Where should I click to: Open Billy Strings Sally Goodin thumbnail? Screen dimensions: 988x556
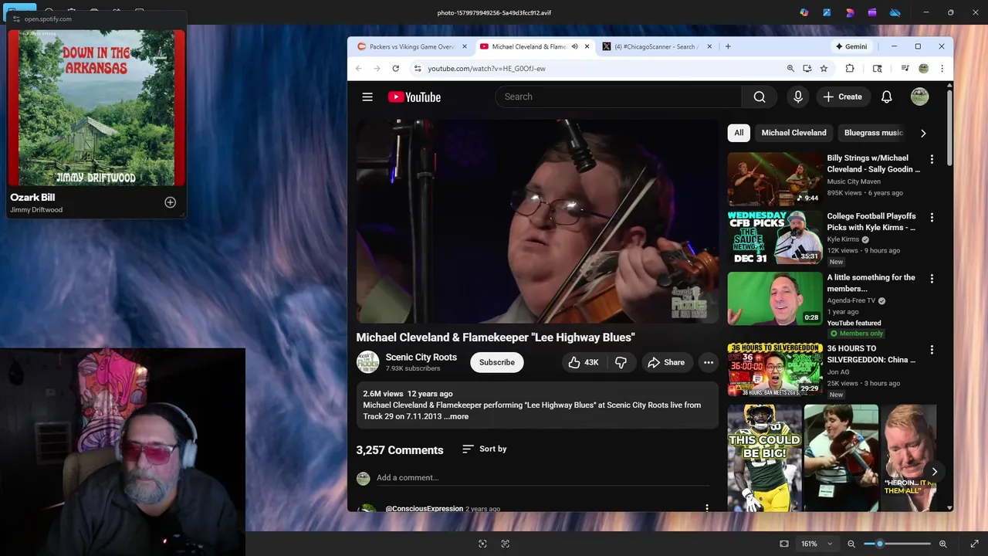click(775, 178)
